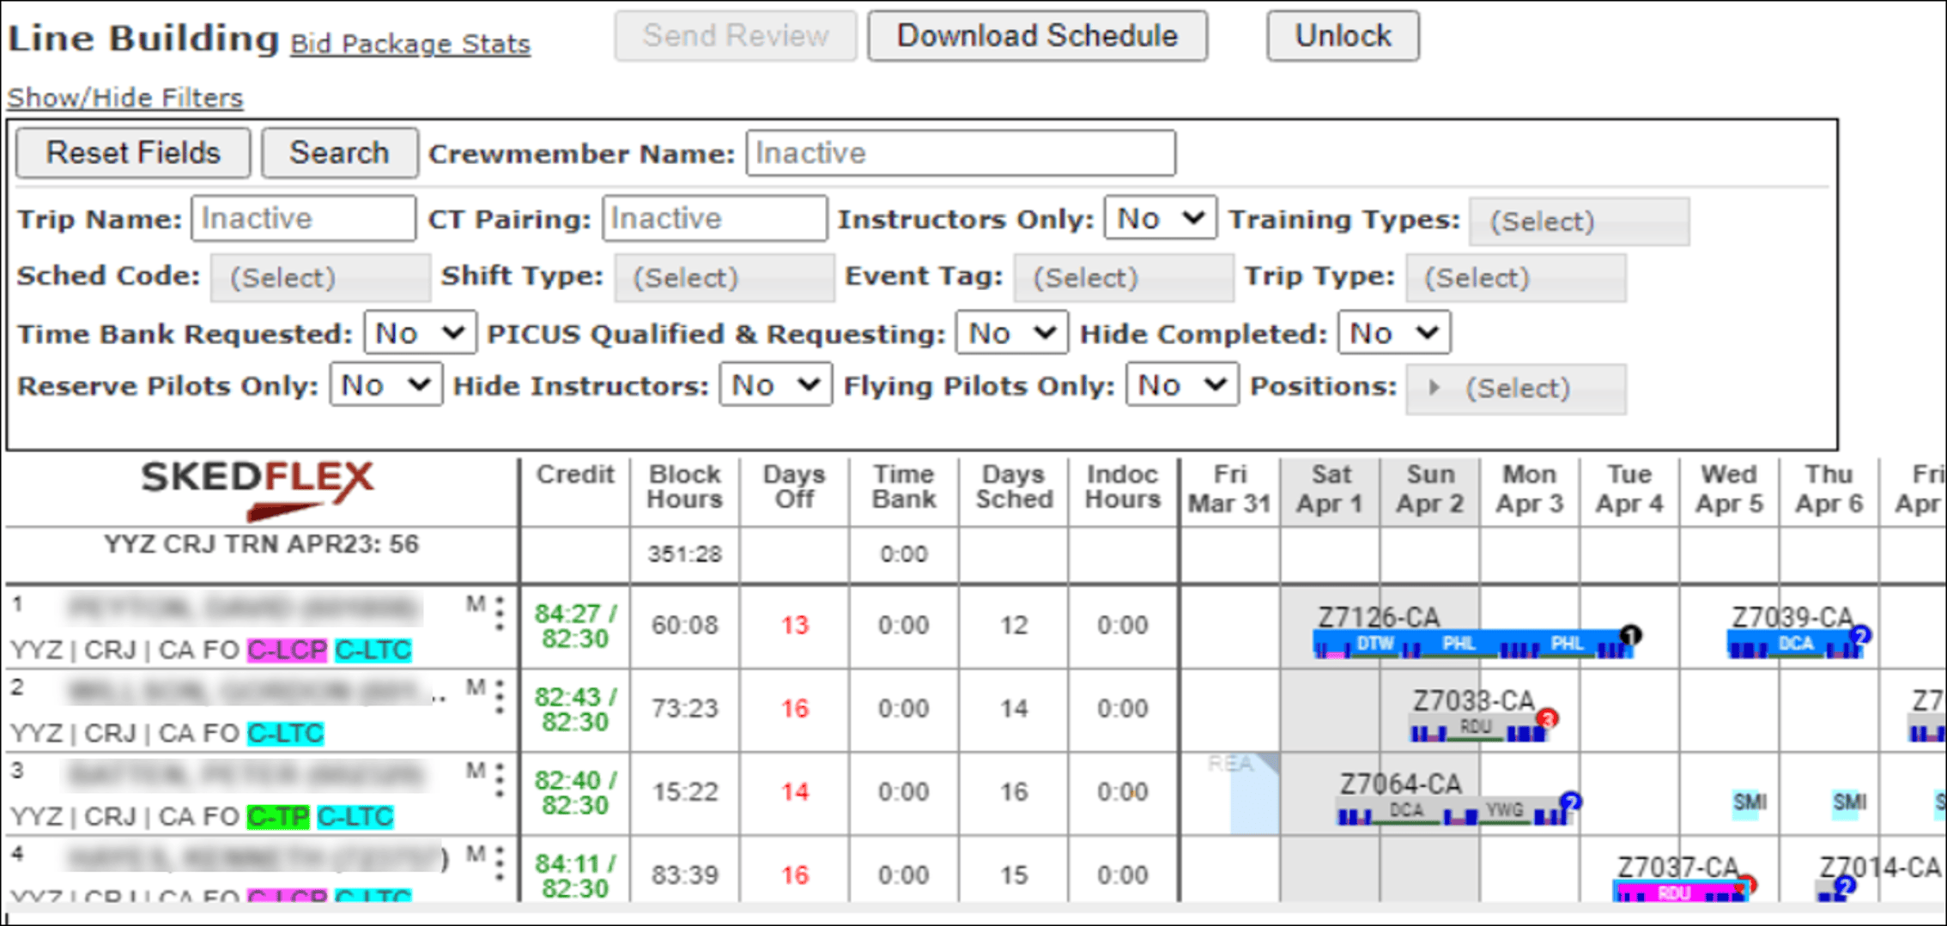Open Hide Completed dropdown

tap(1393, 333)
